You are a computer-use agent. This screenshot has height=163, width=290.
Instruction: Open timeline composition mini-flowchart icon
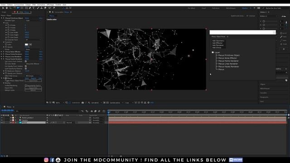82,111
